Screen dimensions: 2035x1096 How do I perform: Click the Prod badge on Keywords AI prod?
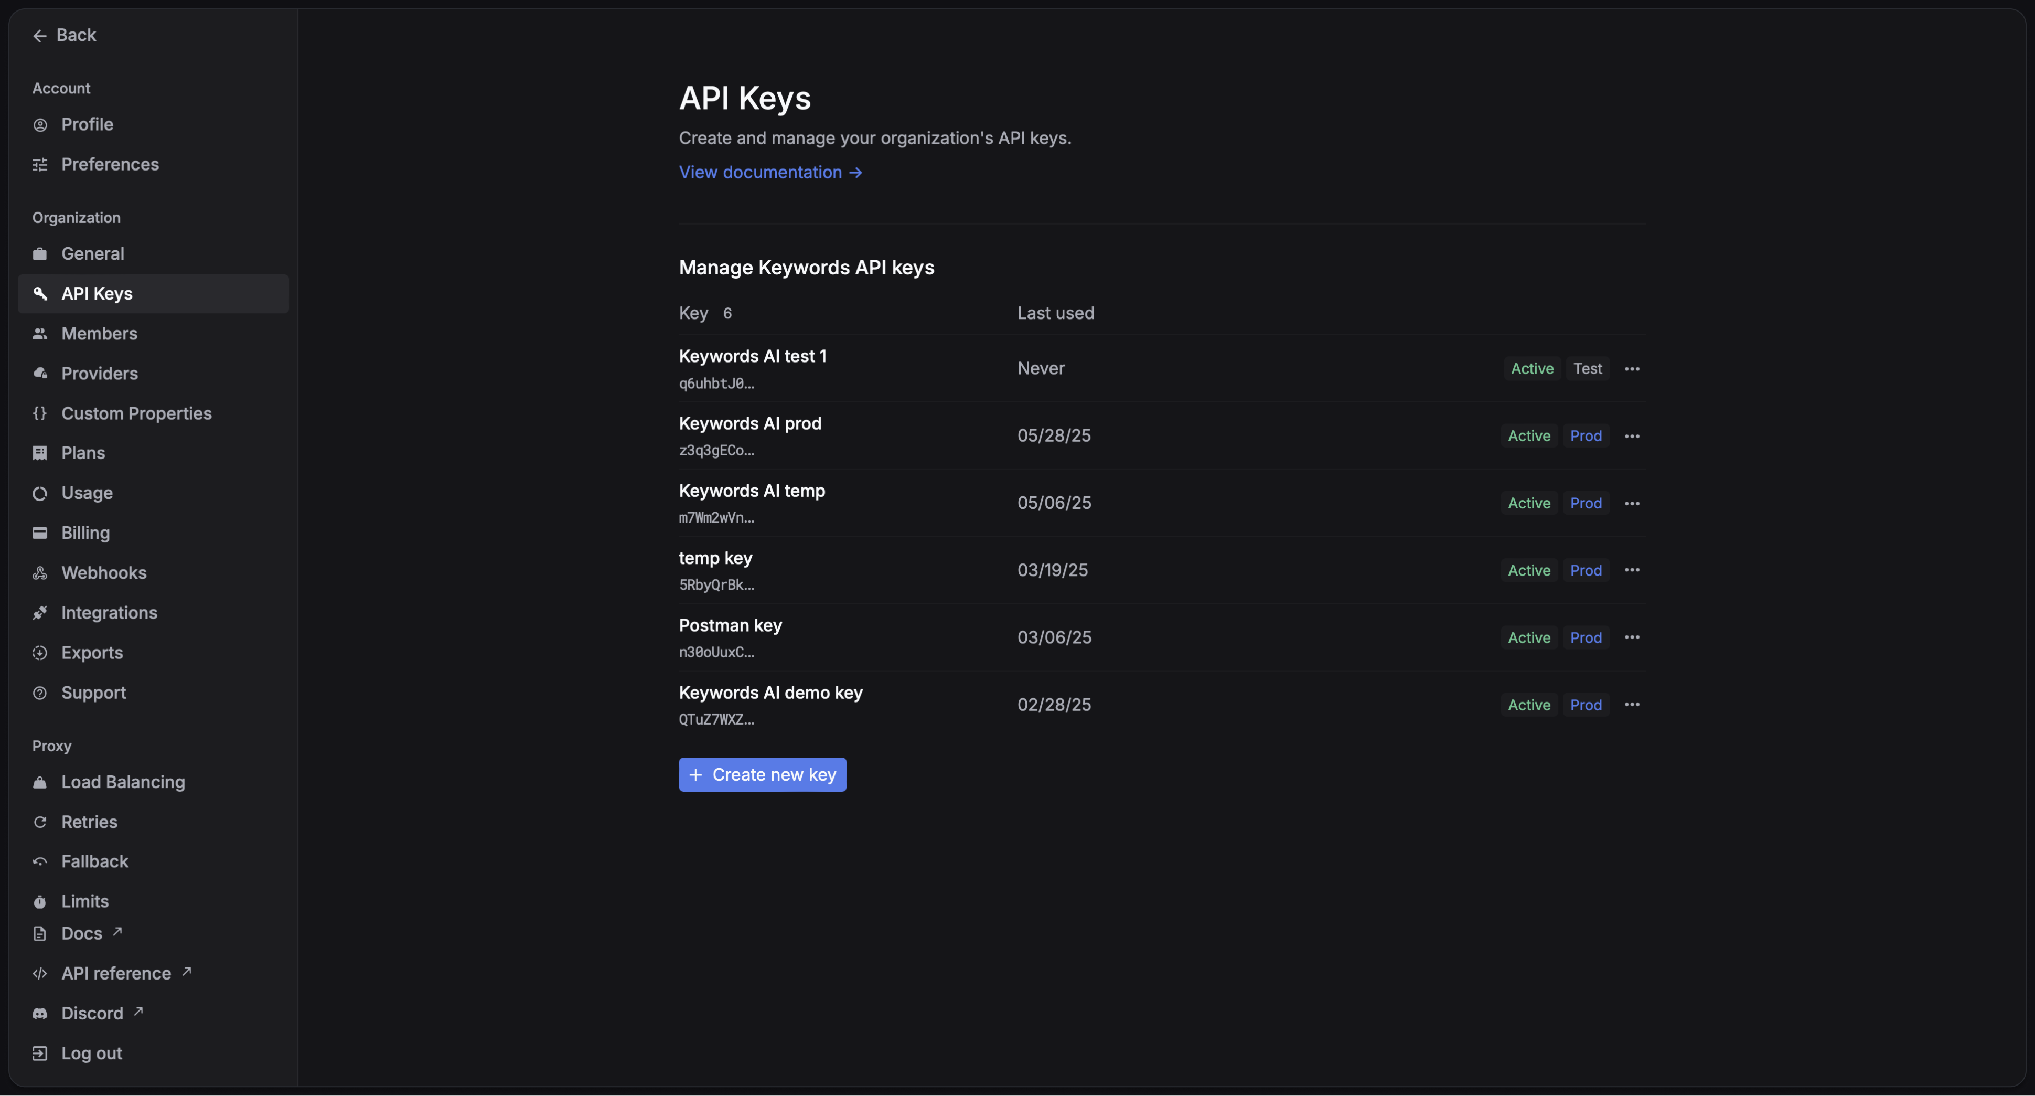pyautogui.click(x=1586, y=436)
